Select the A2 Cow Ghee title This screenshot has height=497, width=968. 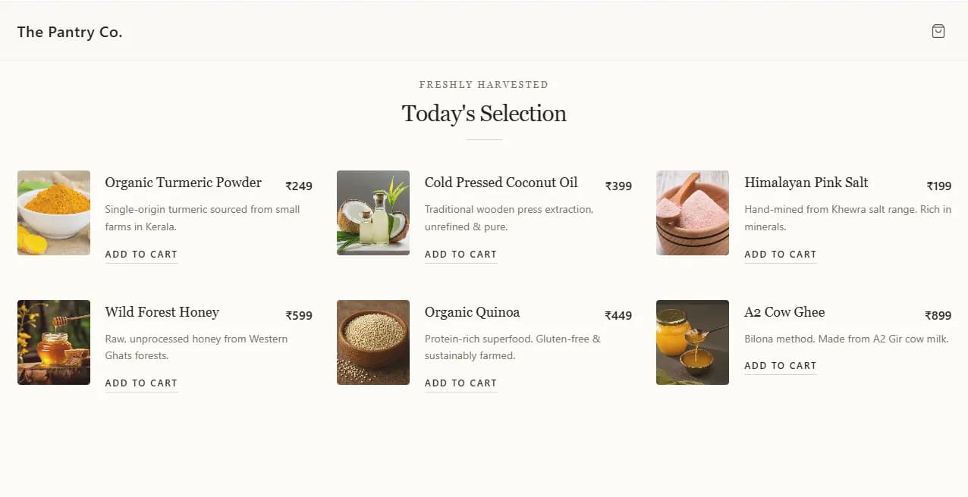tap(784, 312)
